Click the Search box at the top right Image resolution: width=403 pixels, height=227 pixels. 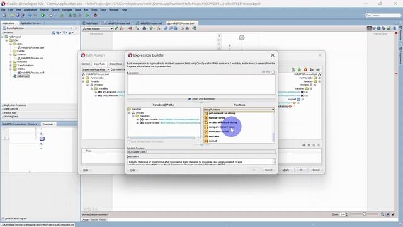[383, 15]
